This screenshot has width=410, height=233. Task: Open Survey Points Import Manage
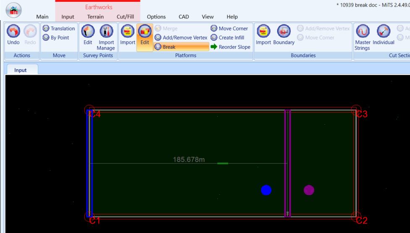(x=106, y=37)
